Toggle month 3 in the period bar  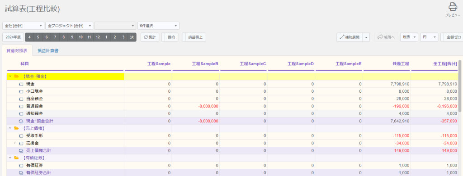(x=123, y=37)
